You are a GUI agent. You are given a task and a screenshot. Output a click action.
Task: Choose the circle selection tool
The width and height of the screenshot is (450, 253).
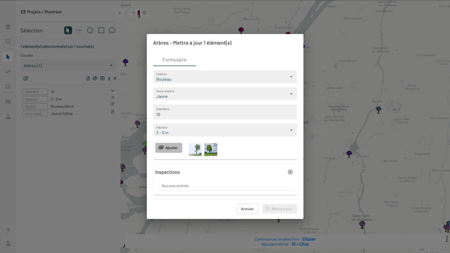click(x=90, y=30)
